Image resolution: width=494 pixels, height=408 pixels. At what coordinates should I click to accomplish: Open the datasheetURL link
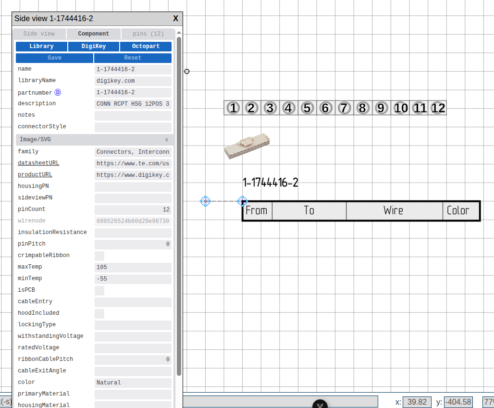click(38, 162)
